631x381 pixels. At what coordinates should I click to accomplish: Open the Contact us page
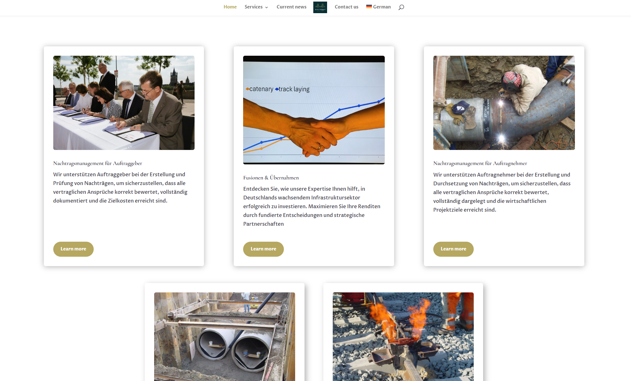coord(346,7)
